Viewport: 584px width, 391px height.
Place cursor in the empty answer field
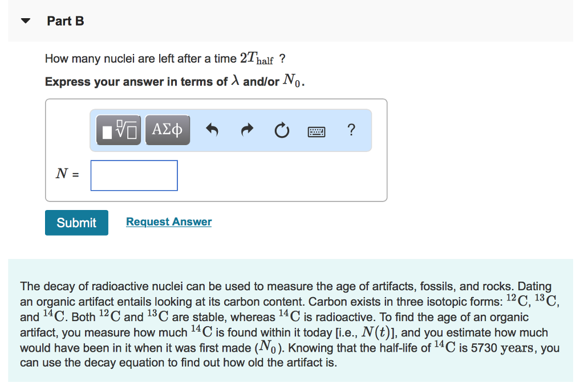(133, 175)
